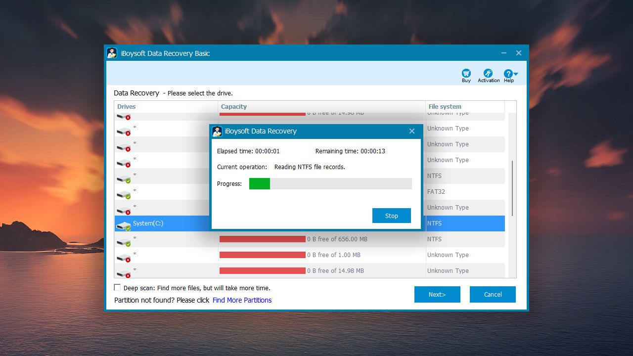Screen dimensions: 633x356
Task: Select the NTFS cell of the System(C:) row
Action: pos(465,223)
